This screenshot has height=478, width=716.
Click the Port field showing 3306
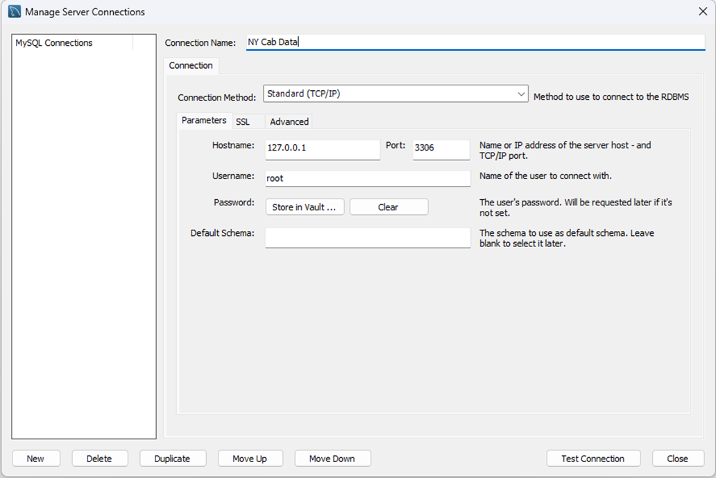coord(441,150)
